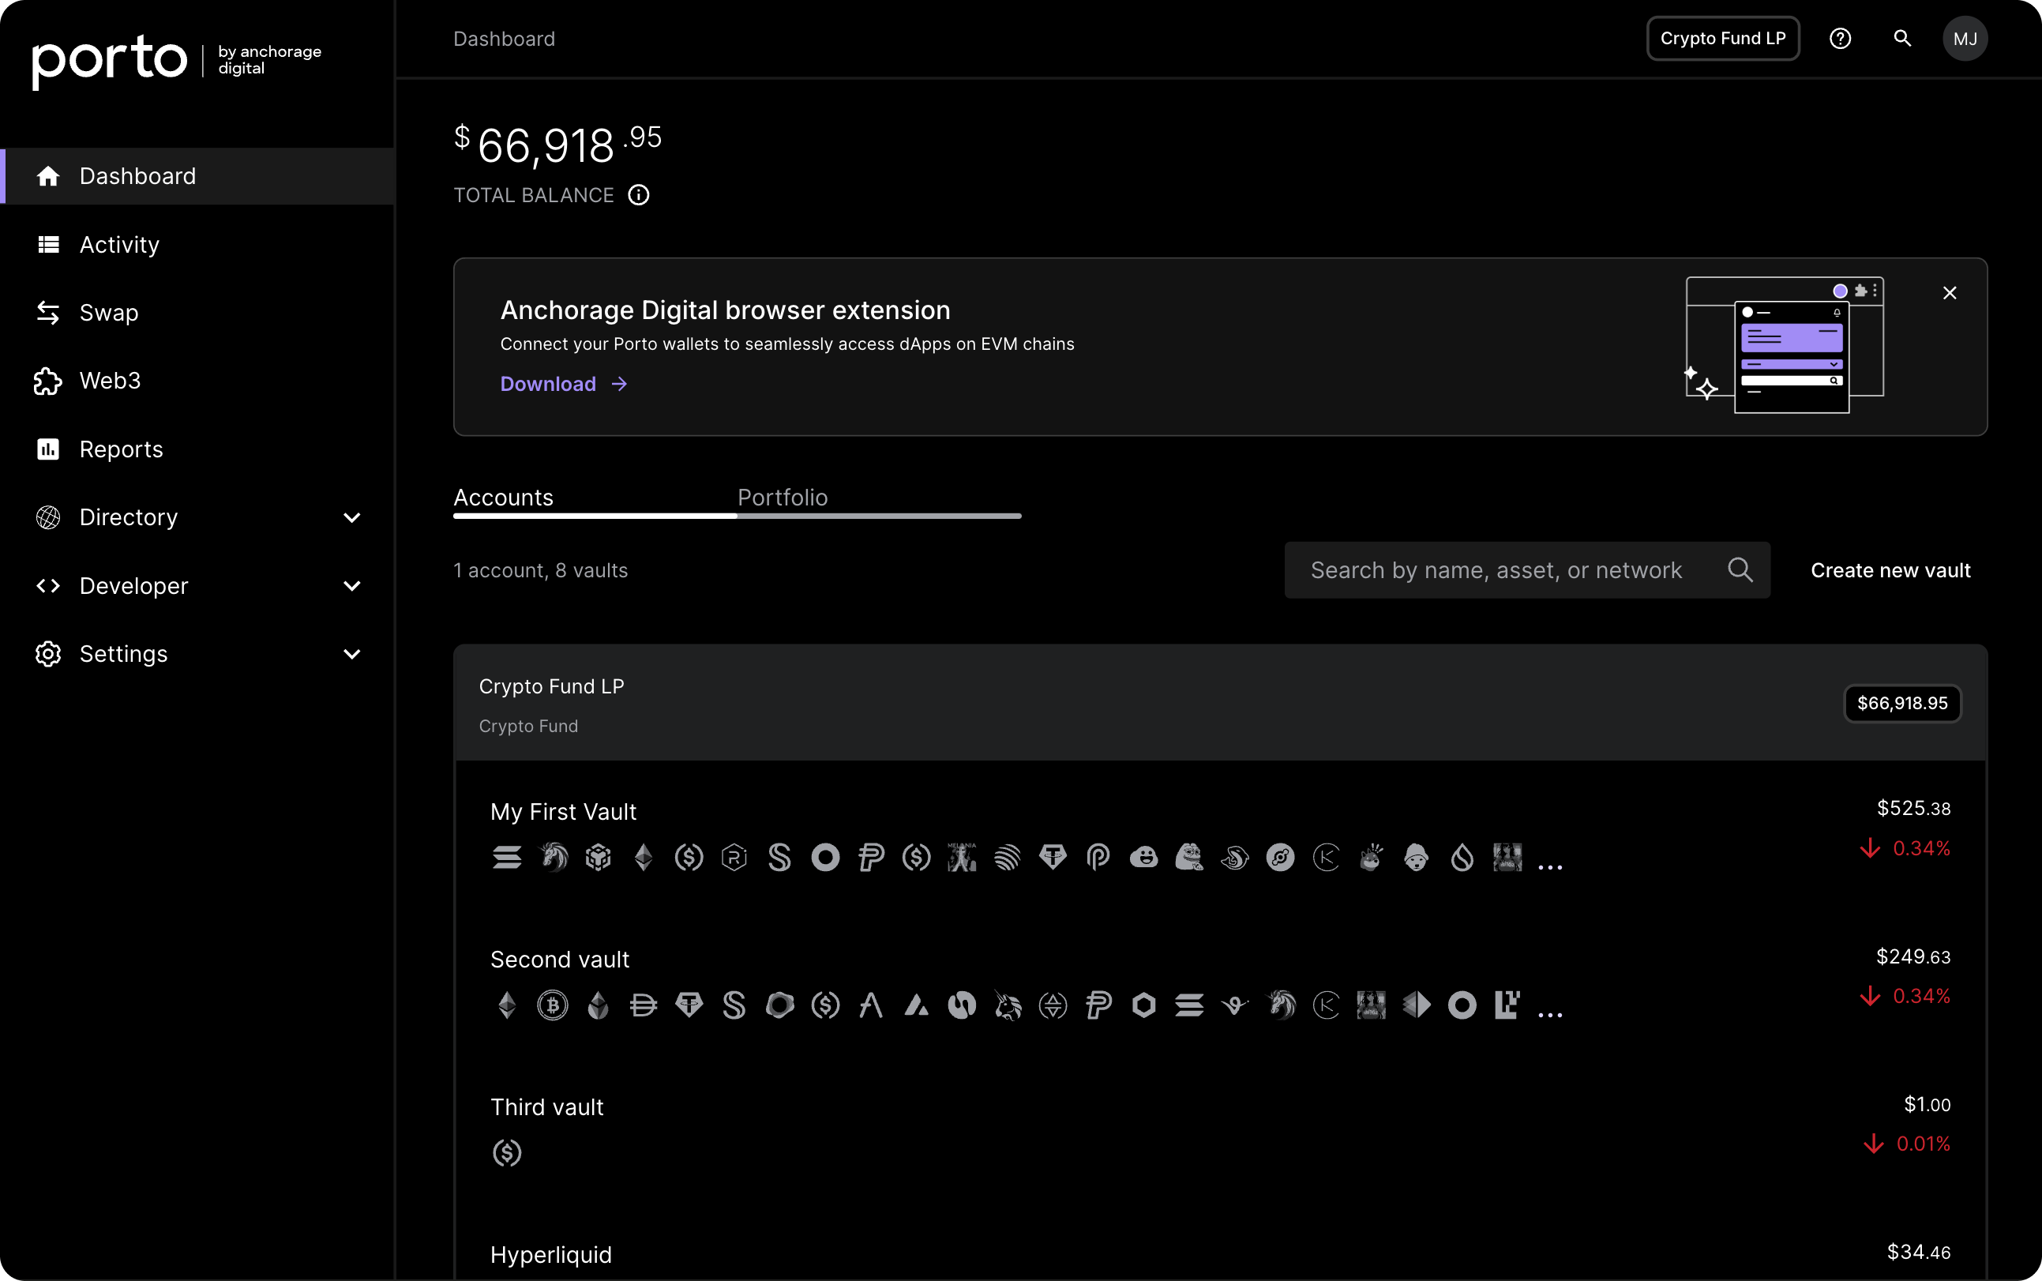
Task: Open the Hyperliquid vault
Action: point(550,1255)
